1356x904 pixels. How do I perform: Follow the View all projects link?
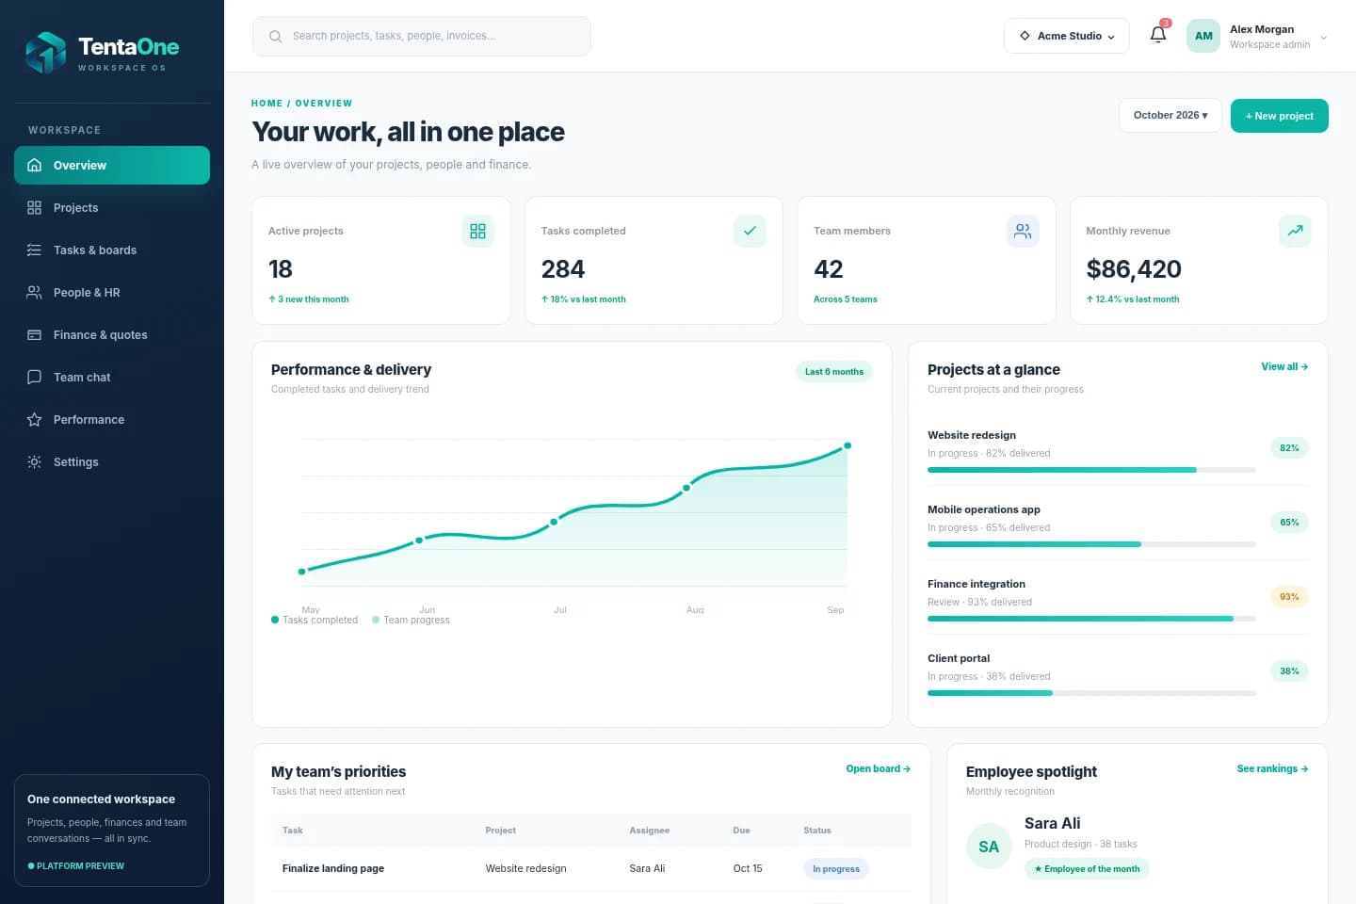click(1284, 366)
